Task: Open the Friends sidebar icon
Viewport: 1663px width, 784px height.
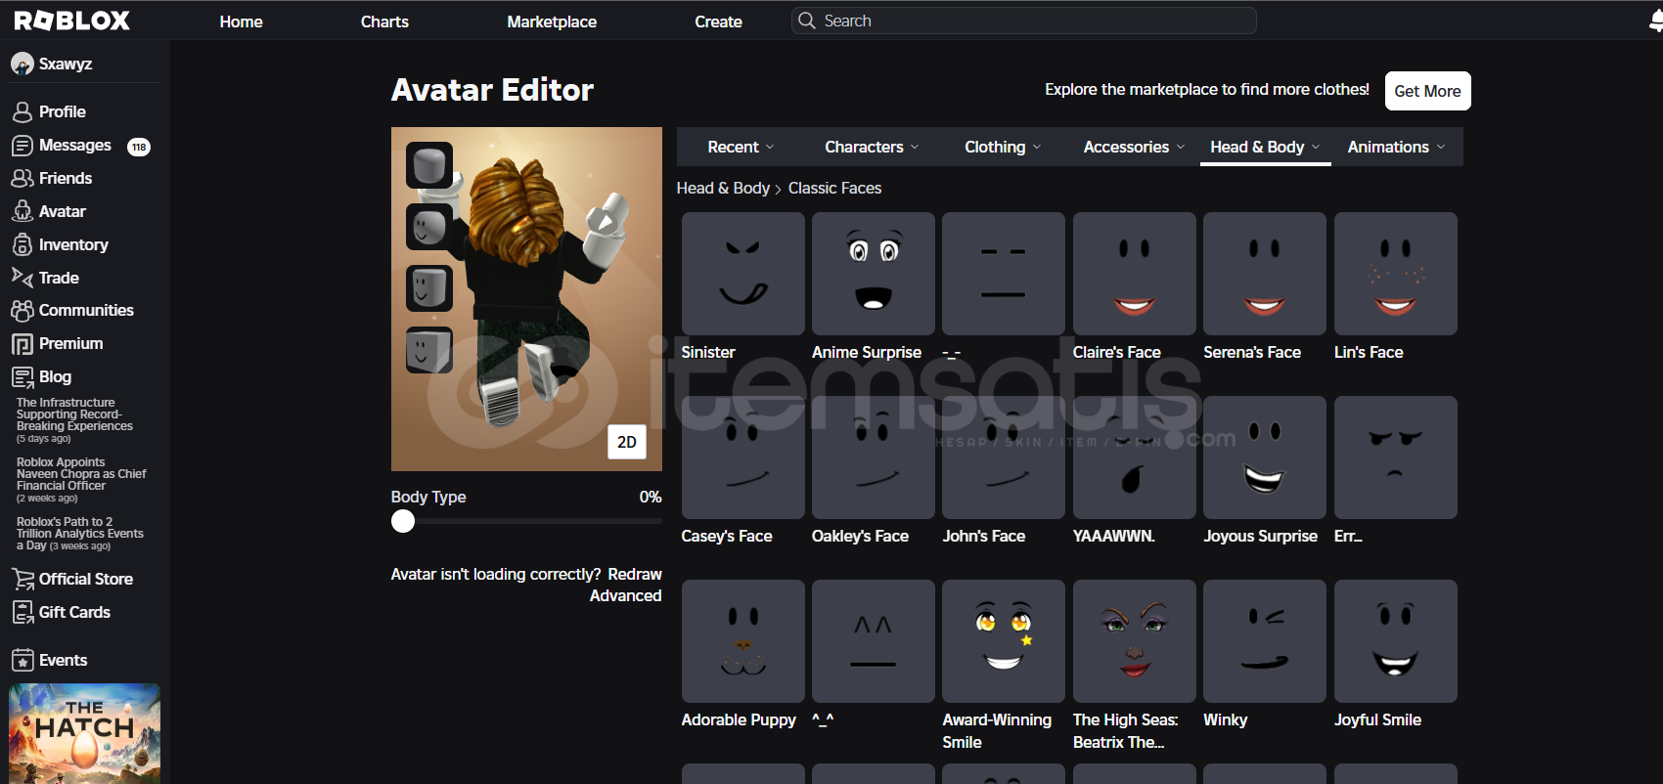Action: pyautogui.click(x=22, y=179)
